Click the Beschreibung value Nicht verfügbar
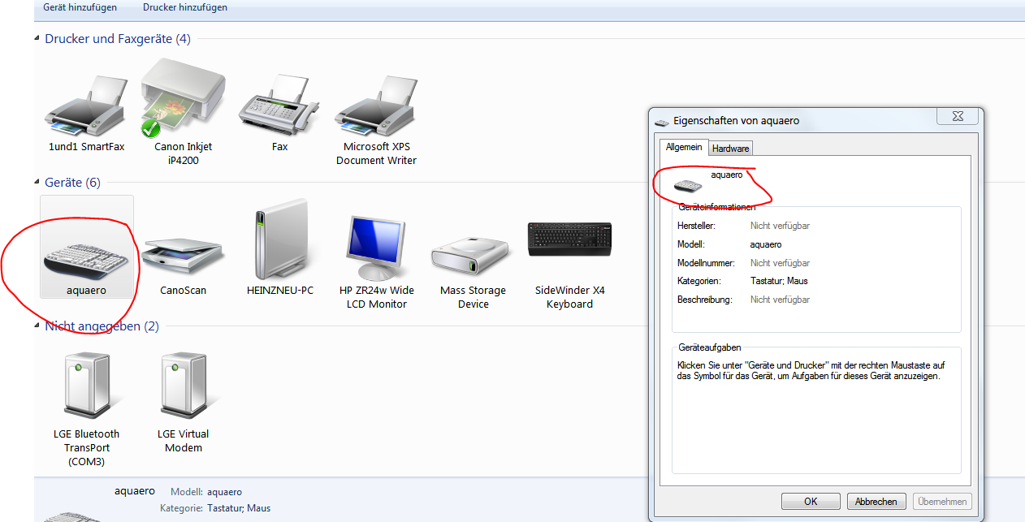 click(780, 300)
